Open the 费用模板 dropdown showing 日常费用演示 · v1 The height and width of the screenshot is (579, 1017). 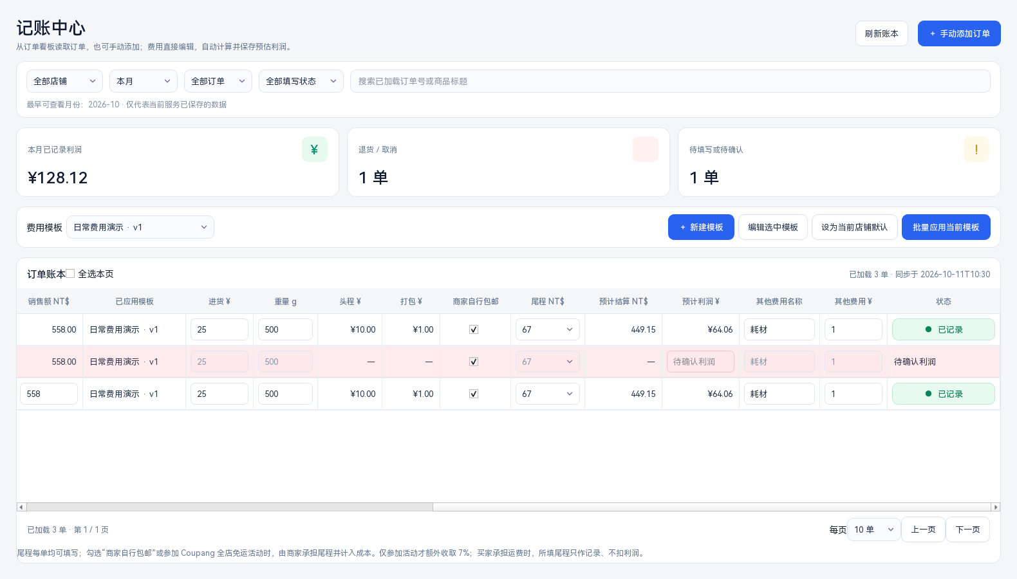(140, 227)
